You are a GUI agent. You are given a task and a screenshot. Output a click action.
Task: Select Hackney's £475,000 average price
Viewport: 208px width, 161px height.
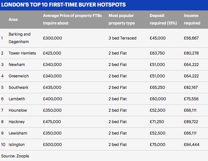52,121
